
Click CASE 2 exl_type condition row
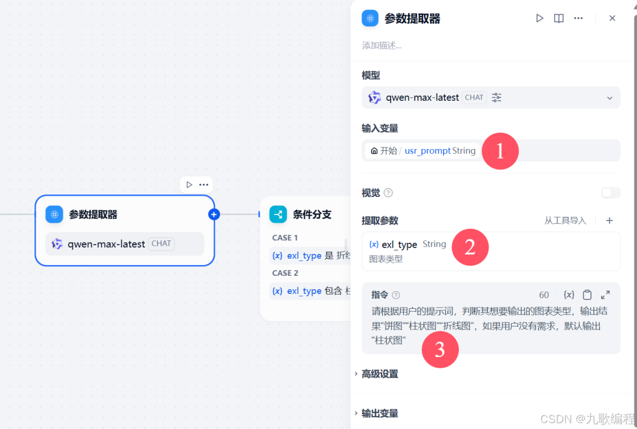pyautogui.click(x=310, y=291)
